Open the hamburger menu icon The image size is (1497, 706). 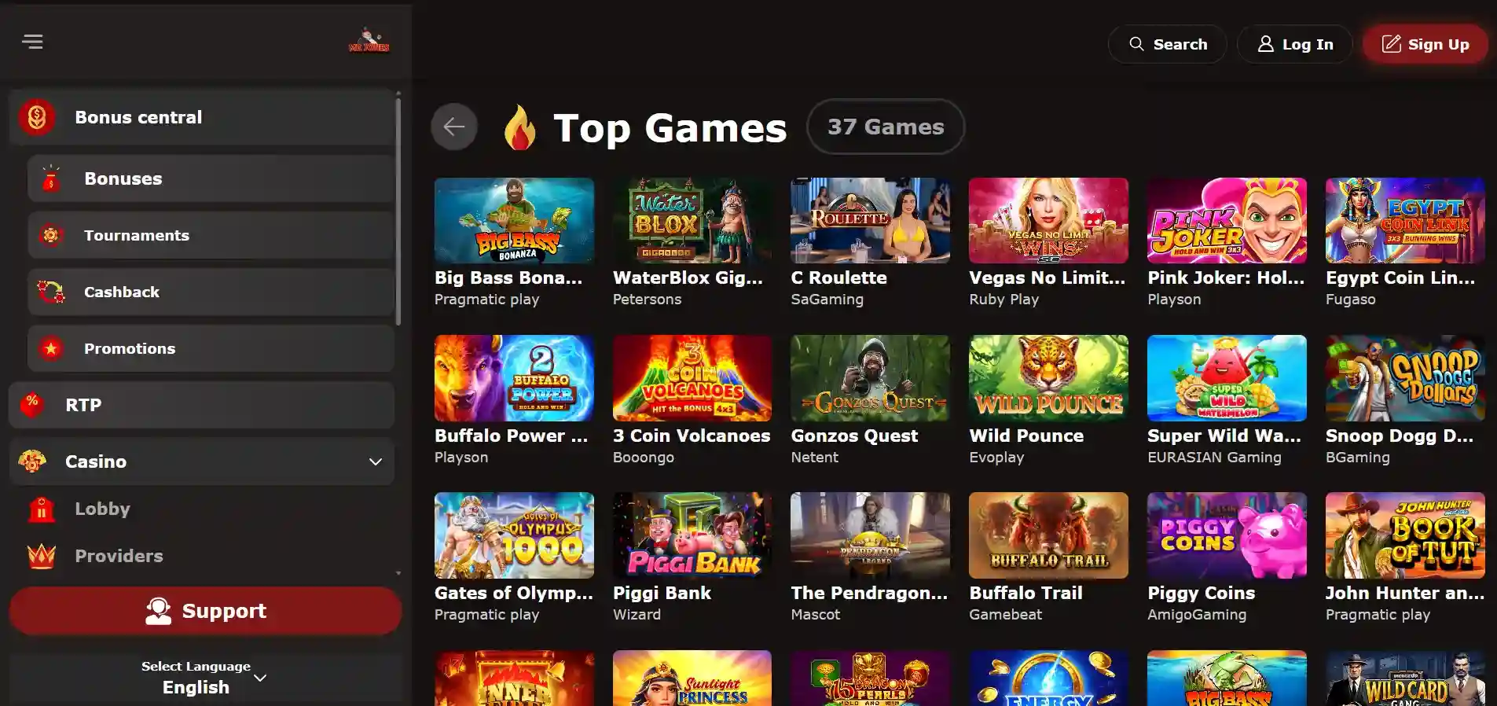click(32, 42)
